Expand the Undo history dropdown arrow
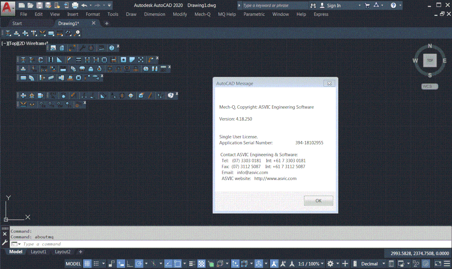The width and height of the screenshot is (452, 269). [x=91, y=5]
